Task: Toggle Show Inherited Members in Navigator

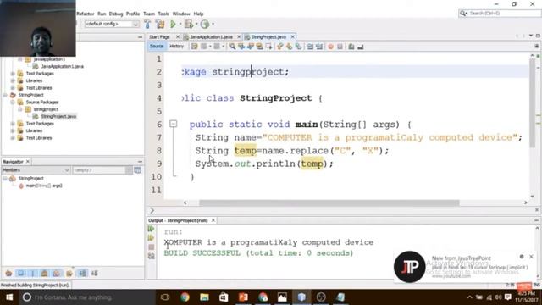Action: [9, 274]
